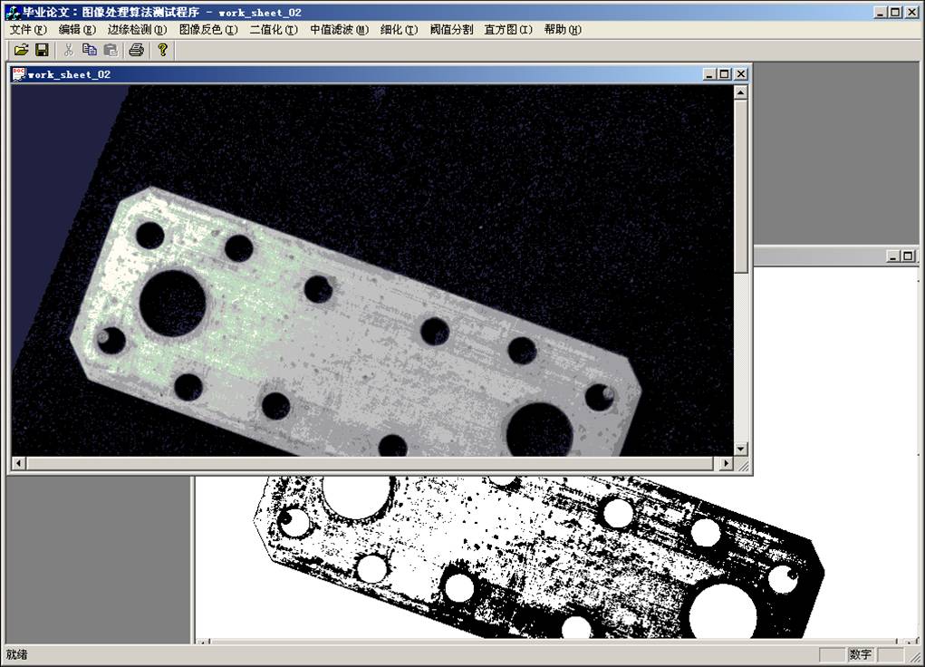
Task: Click the Print toolbar icon
Action: [136, 50]
